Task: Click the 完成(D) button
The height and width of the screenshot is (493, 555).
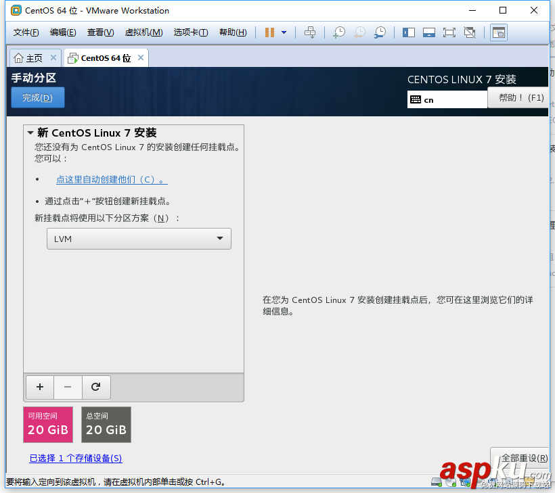Action: point(38,97)
